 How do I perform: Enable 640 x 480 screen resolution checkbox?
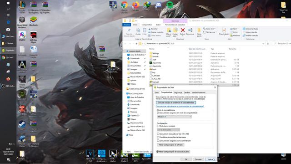pyautogui.click(x=158, y=134)
